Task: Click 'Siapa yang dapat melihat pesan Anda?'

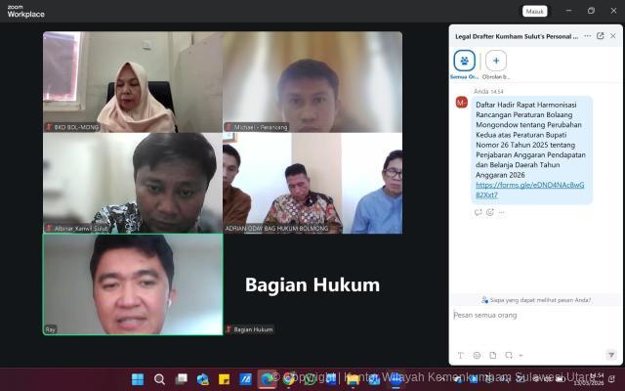Action: [535, 300]
